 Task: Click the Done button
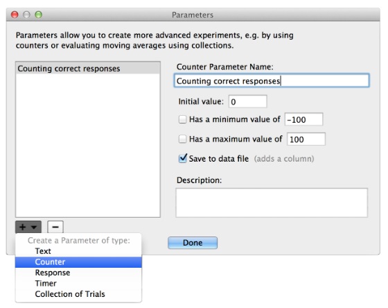[x=193, y=243]
